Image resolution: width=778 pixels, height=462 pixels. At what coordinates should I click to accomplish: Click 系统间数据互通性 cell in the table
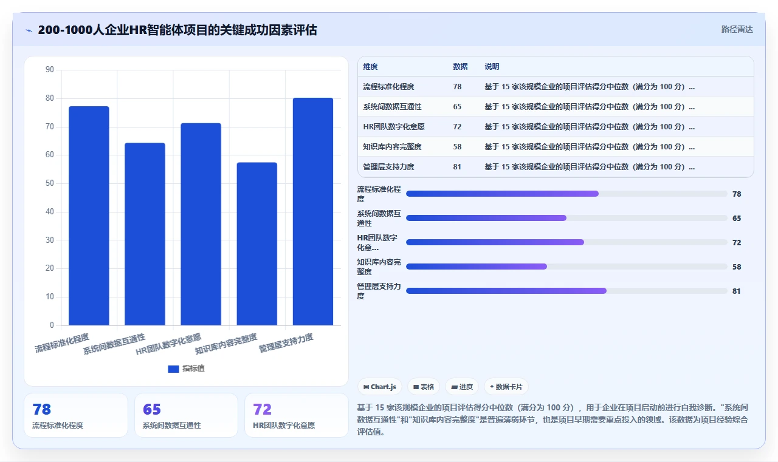tap(392, 107)
